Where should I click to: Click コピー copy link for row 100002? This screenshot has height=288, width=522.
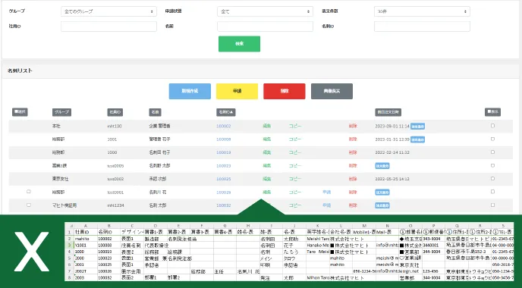tap(294, 126)
